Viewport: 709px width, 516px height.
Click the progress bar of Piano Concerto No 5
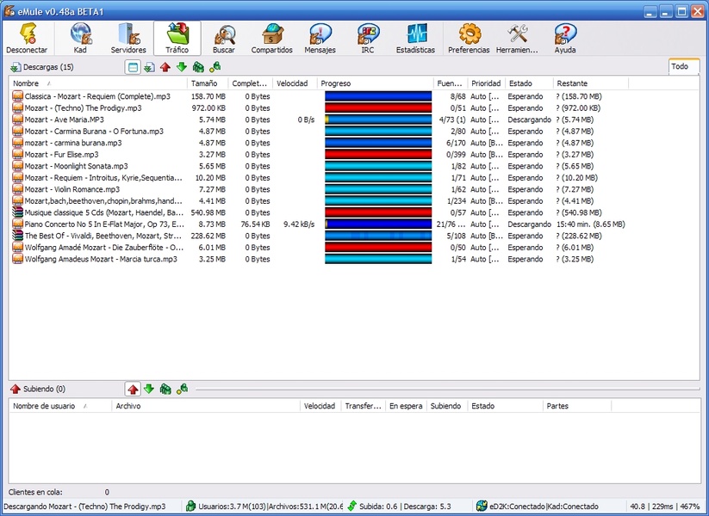[378, 224]
